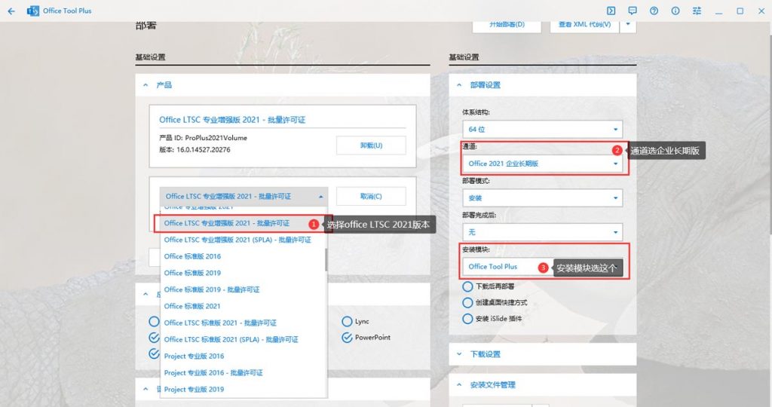Open the 部署完成后 无 dropdown
This screenshot has width=772, height=407.
click(543, 232)
